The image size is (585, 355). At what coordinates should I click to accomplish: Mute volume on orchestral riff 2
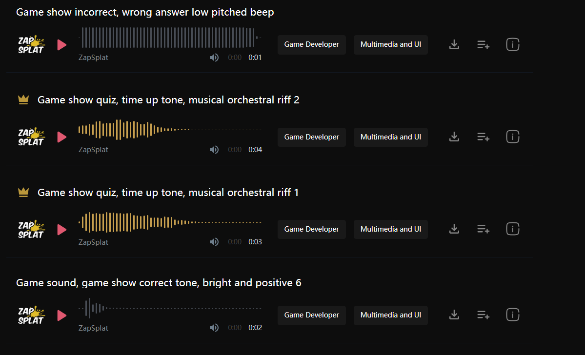point(214,150)
